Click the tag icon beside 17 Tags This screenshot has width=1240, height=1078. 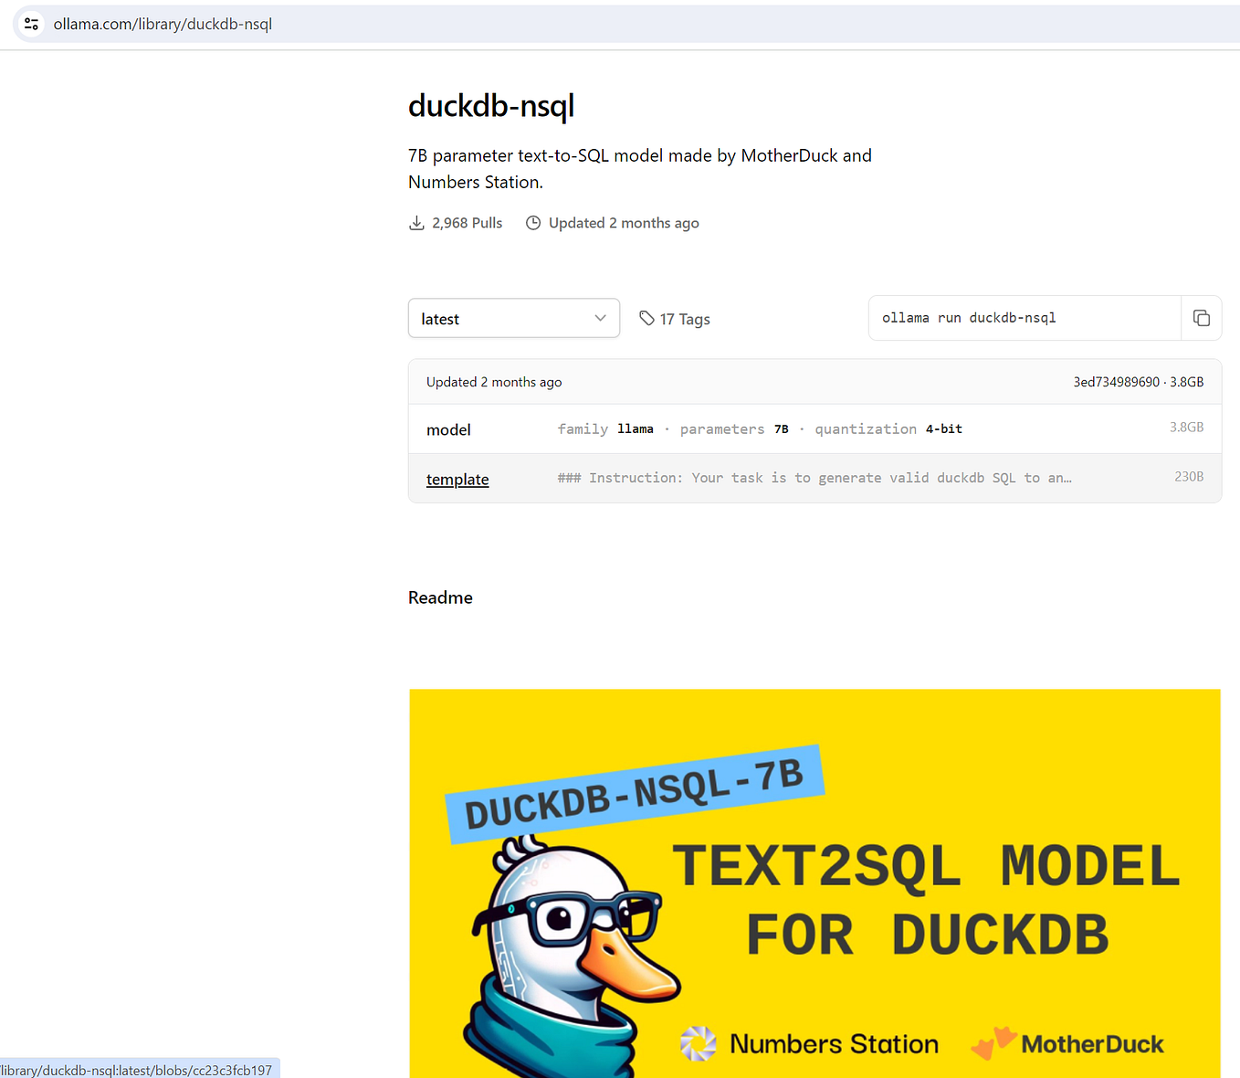click(647, 318)
